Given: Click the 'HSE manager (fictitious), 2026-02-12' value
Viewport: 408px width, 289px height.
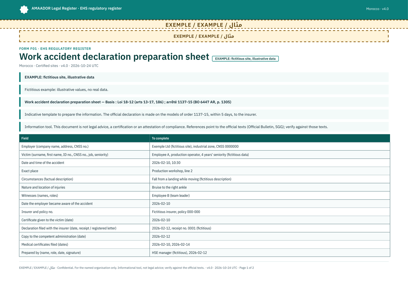Looking at the screenshot, I should tap(270, 253).
